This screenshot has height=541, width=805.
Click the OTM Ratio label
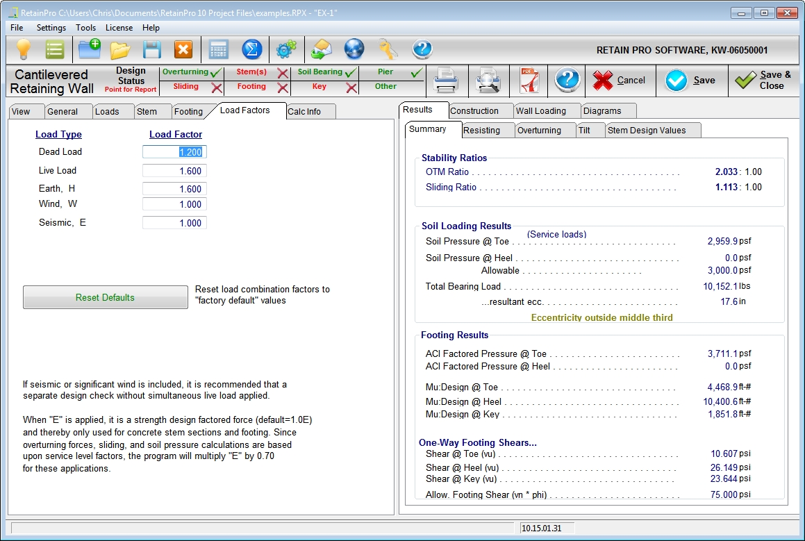coord(447,172)
